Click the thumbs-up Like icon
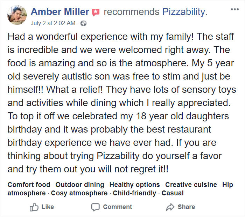This screenshot has width=245, height=217. tap(34, 207)
